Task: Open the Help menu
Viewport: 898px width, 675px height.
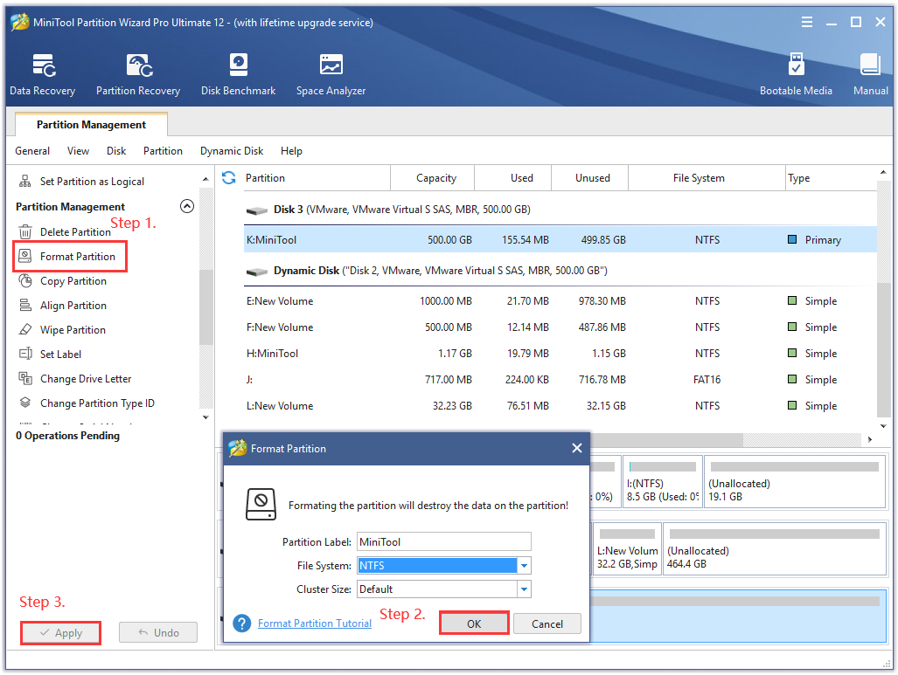Action: click(291, 151)
